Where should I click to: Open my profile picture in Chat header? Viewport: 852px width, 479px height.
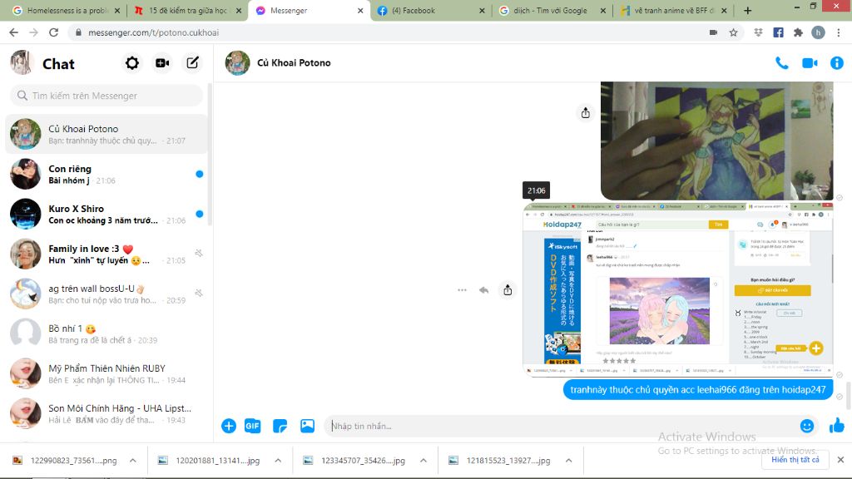point(22,63)
